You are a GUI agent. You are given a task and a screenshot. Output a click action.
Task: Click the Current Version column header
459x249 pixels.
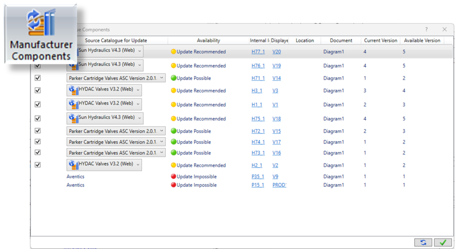pos(380,41)
